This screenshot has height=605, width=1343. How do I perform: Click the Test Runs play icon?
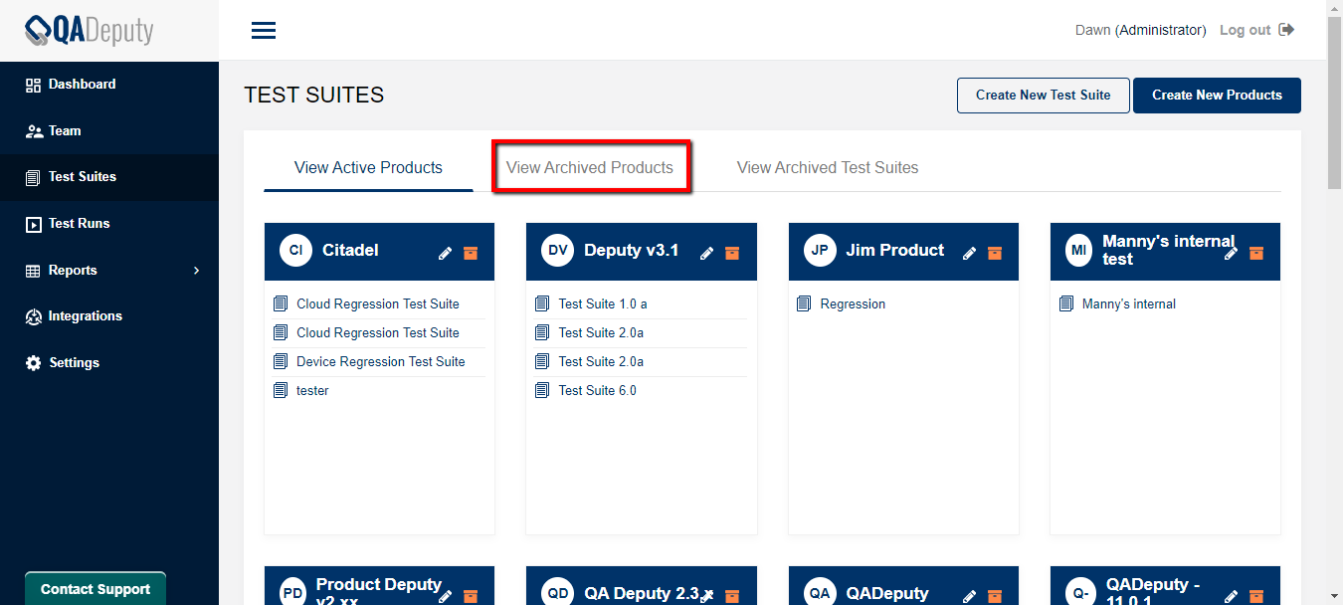33,224
